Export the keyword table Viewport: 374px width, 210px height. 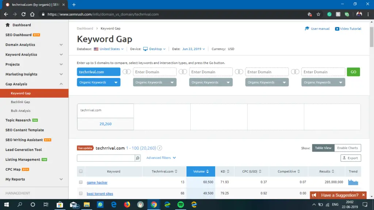point(351,158)
